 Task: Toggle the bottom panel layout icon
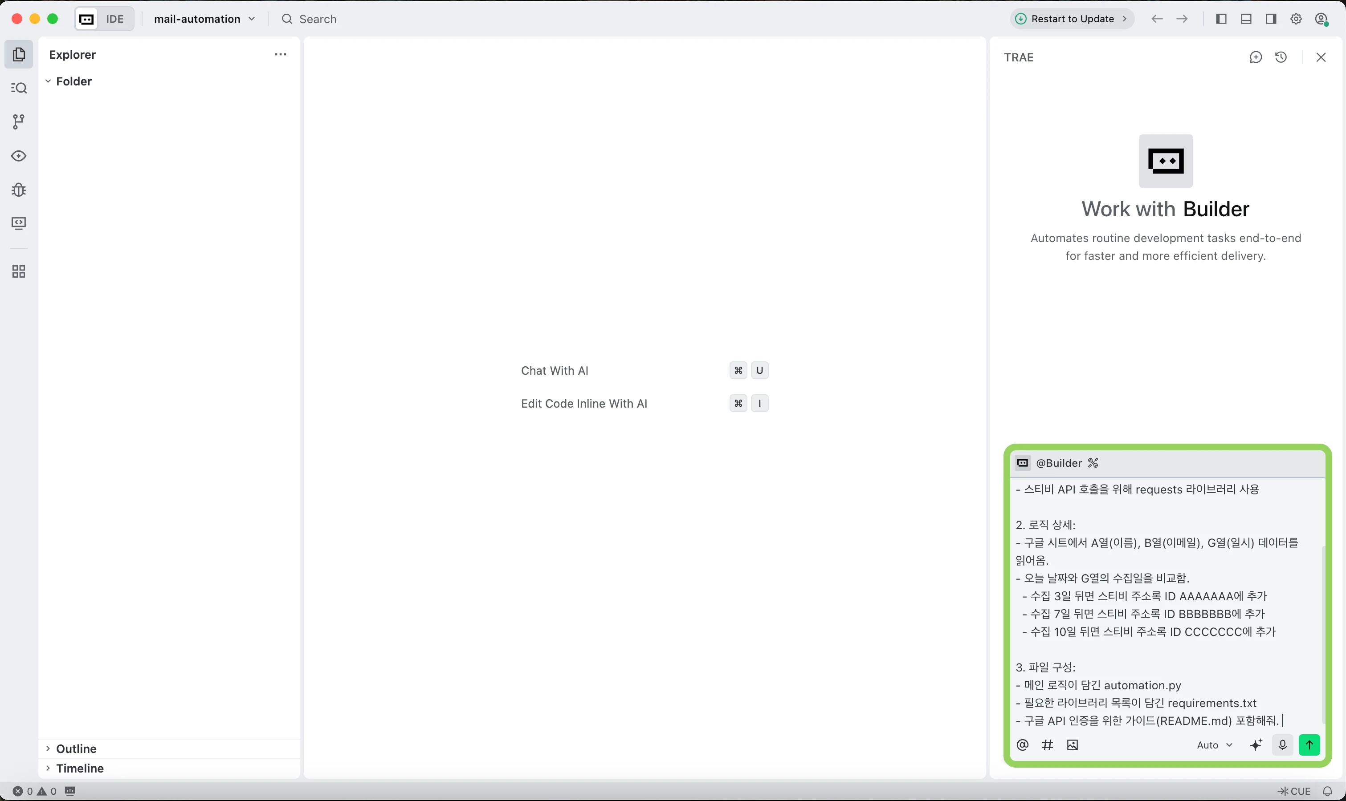click(x=1246, y=19)
